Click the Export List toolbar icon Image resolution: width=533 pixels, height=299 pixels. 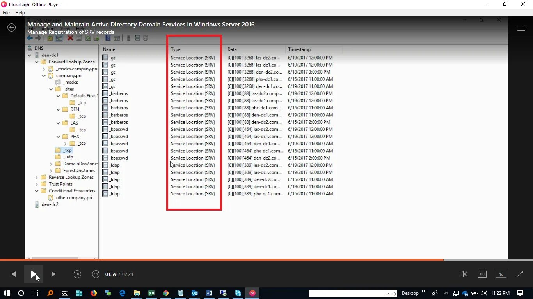pyautogui.click(x=96, y=38)
